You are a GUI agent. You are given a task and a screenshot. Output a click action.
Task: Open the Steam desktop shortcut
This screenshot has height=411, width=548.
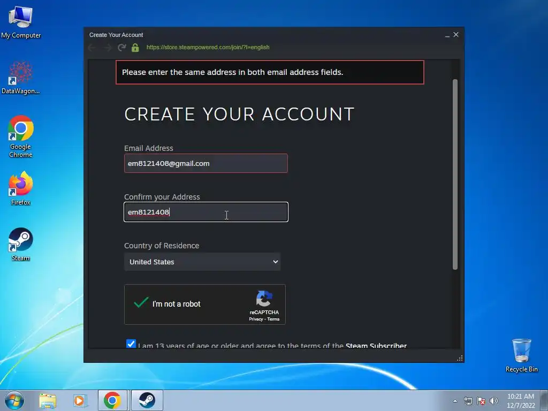pyautogui.click(x=21, y=244)
